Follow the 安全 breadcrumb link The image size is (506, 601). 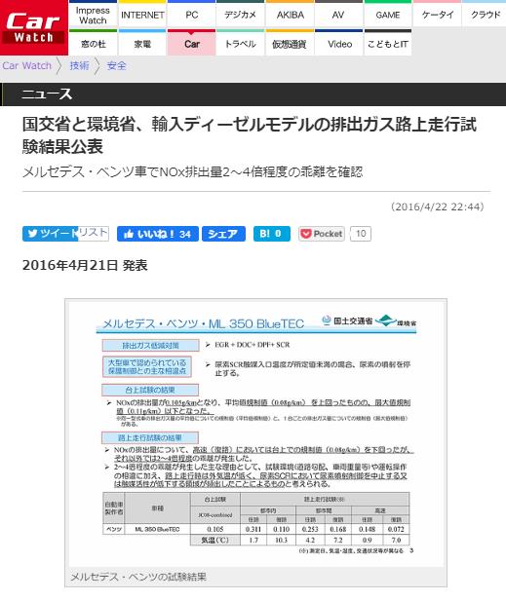click(117, 65)
